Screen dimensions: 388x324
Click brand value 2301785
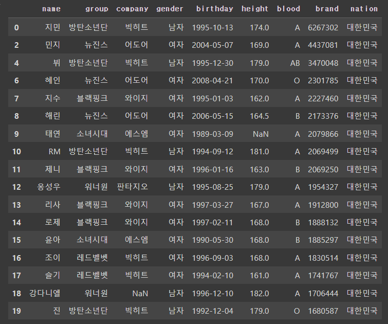(x=323, y=81)
